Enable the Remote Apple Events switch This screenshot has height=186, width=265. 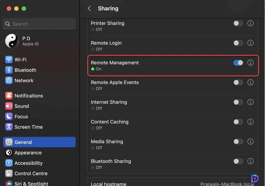pos(238,83)
